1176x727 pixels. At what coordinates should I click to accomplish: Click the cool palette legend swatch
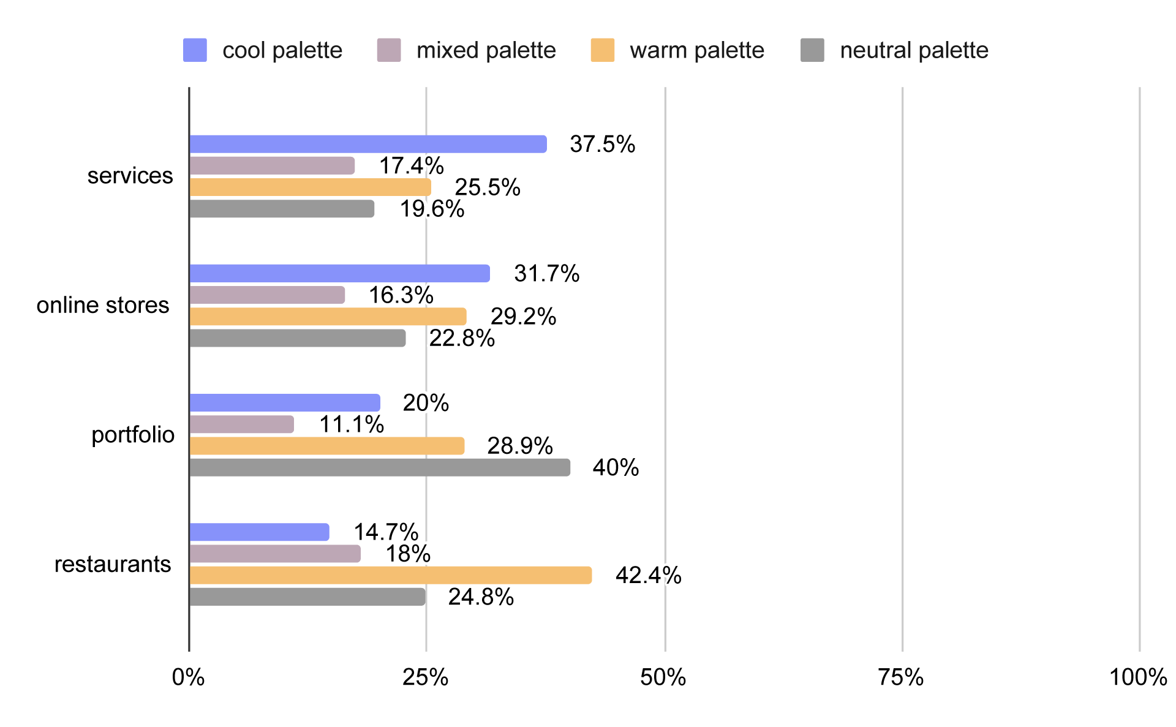195,50
